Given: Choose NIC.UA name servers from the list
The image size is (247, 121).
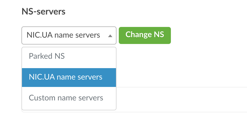Looking at the screenshot, I should [x=69, y=77].
